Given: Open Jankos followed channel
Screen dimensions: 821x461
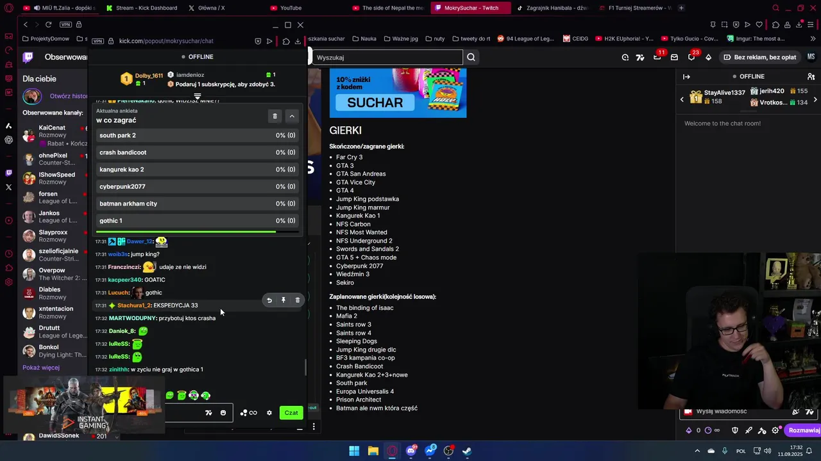Looking at the screenshot, I should pos(54,217).
